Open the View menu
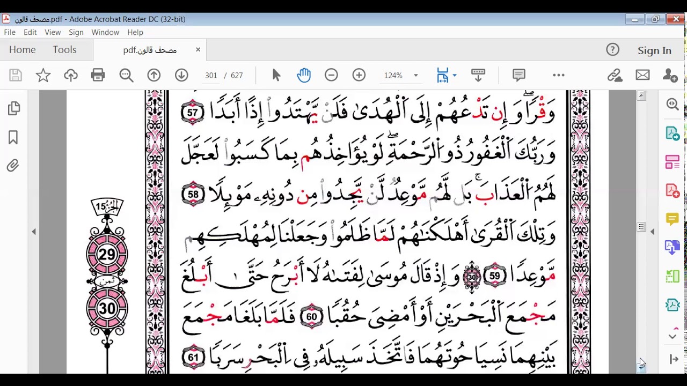Screen dimensions: 687x386 [x=53, y=32]
